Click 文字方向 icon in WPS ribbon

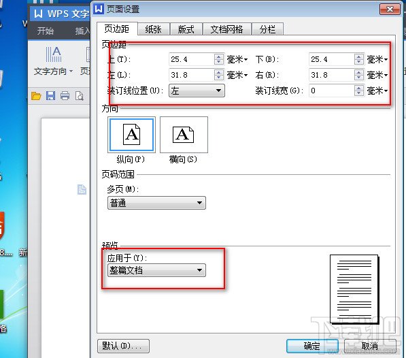(53, 54)
